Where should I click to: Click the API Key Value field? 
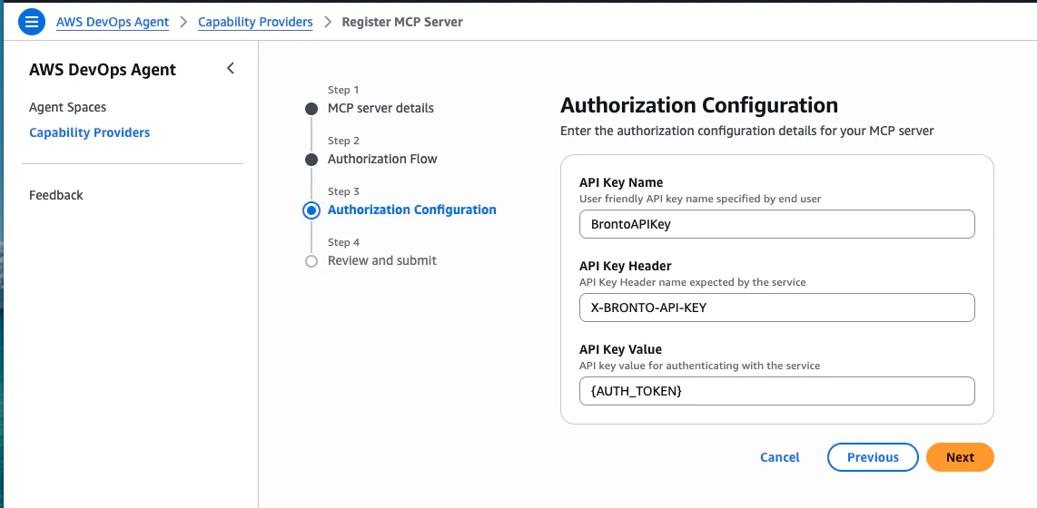(777, 391)
